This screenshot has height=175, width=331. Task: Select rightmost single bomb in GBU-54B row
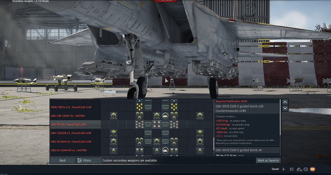tap(200, 116)
